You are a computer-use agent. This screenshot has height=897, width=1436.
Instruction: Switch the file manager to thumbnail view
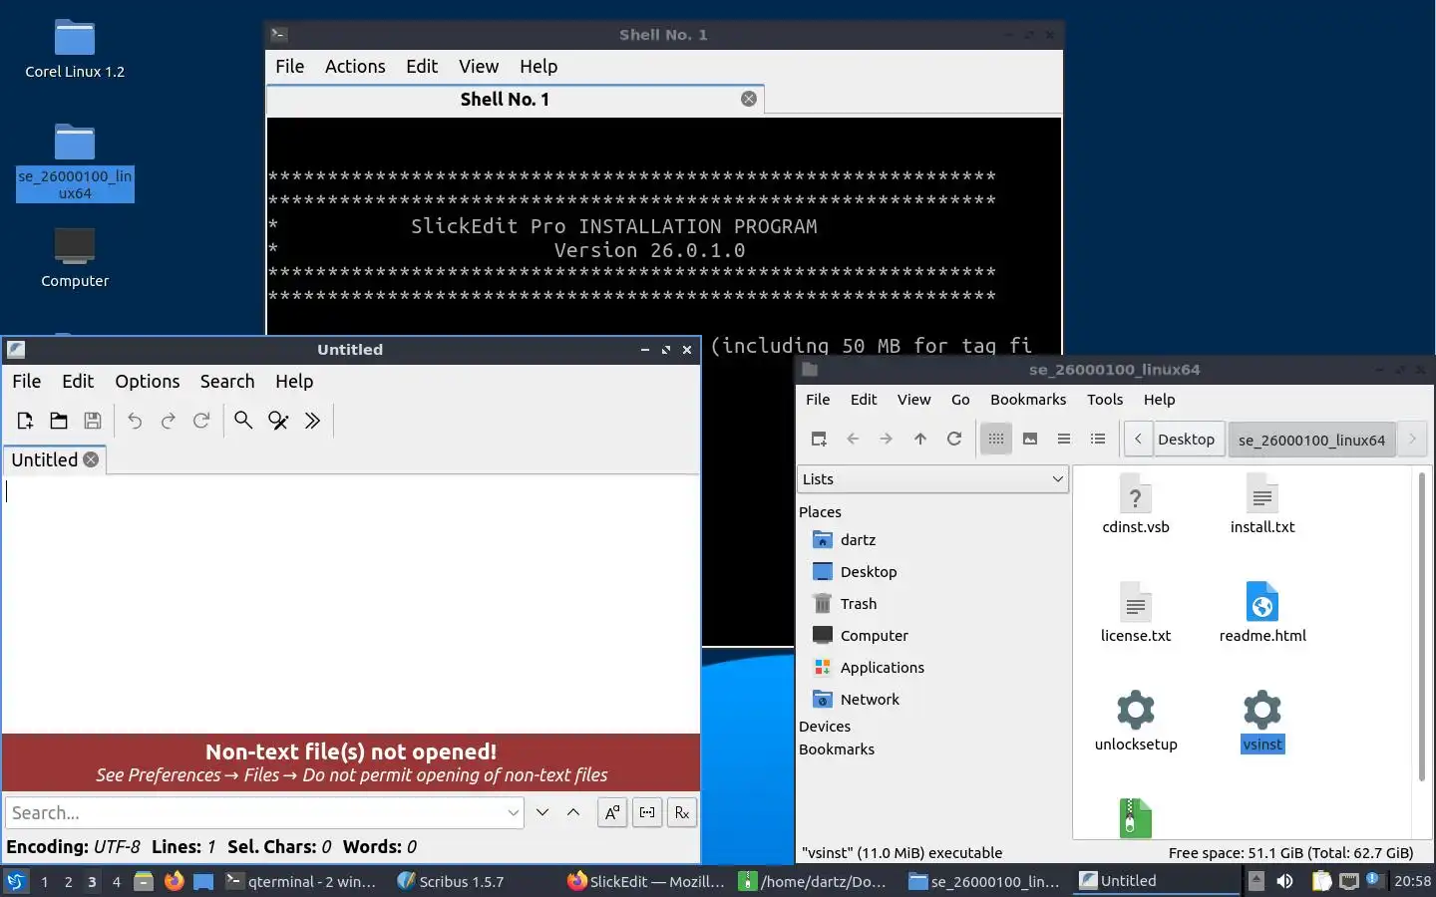tap(1030, 439)
